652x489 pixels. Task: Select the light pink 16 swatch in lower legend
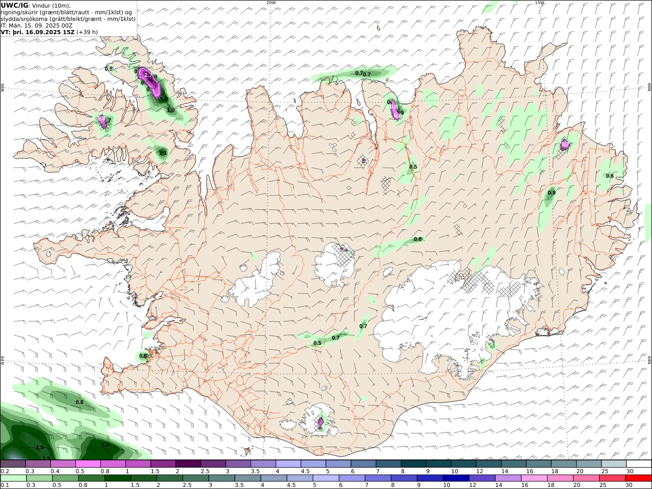coord(535,478)
